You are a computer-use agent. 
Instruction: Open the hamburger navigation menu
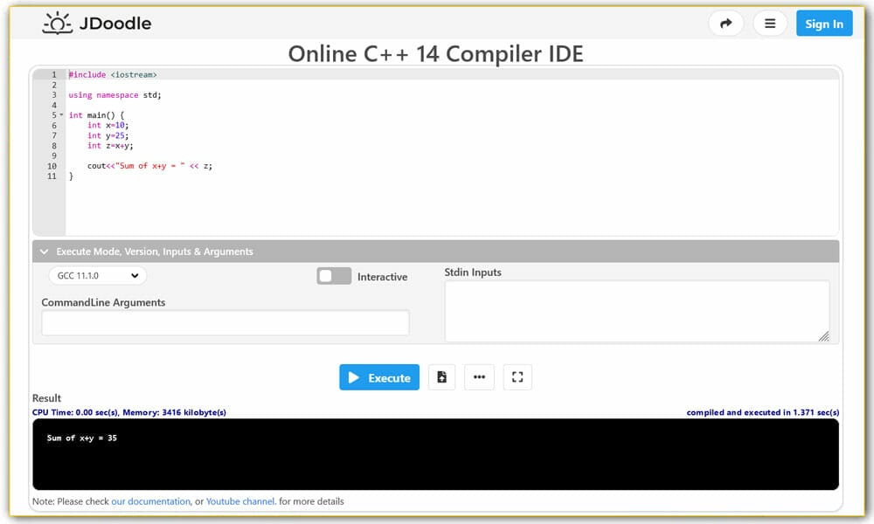(x=770, y=23)
